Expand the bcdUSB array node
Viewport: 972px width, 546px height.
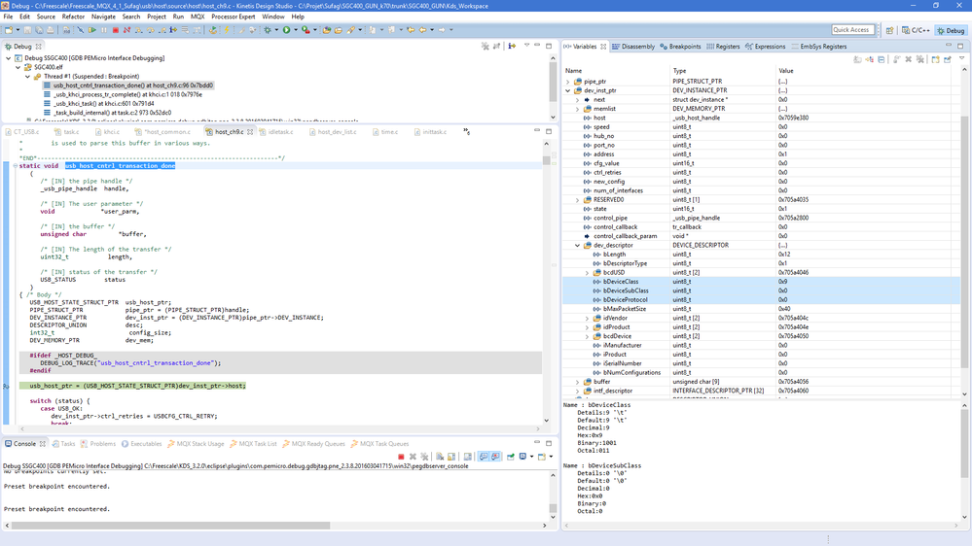pyautogui.click(x=587, y=272)
